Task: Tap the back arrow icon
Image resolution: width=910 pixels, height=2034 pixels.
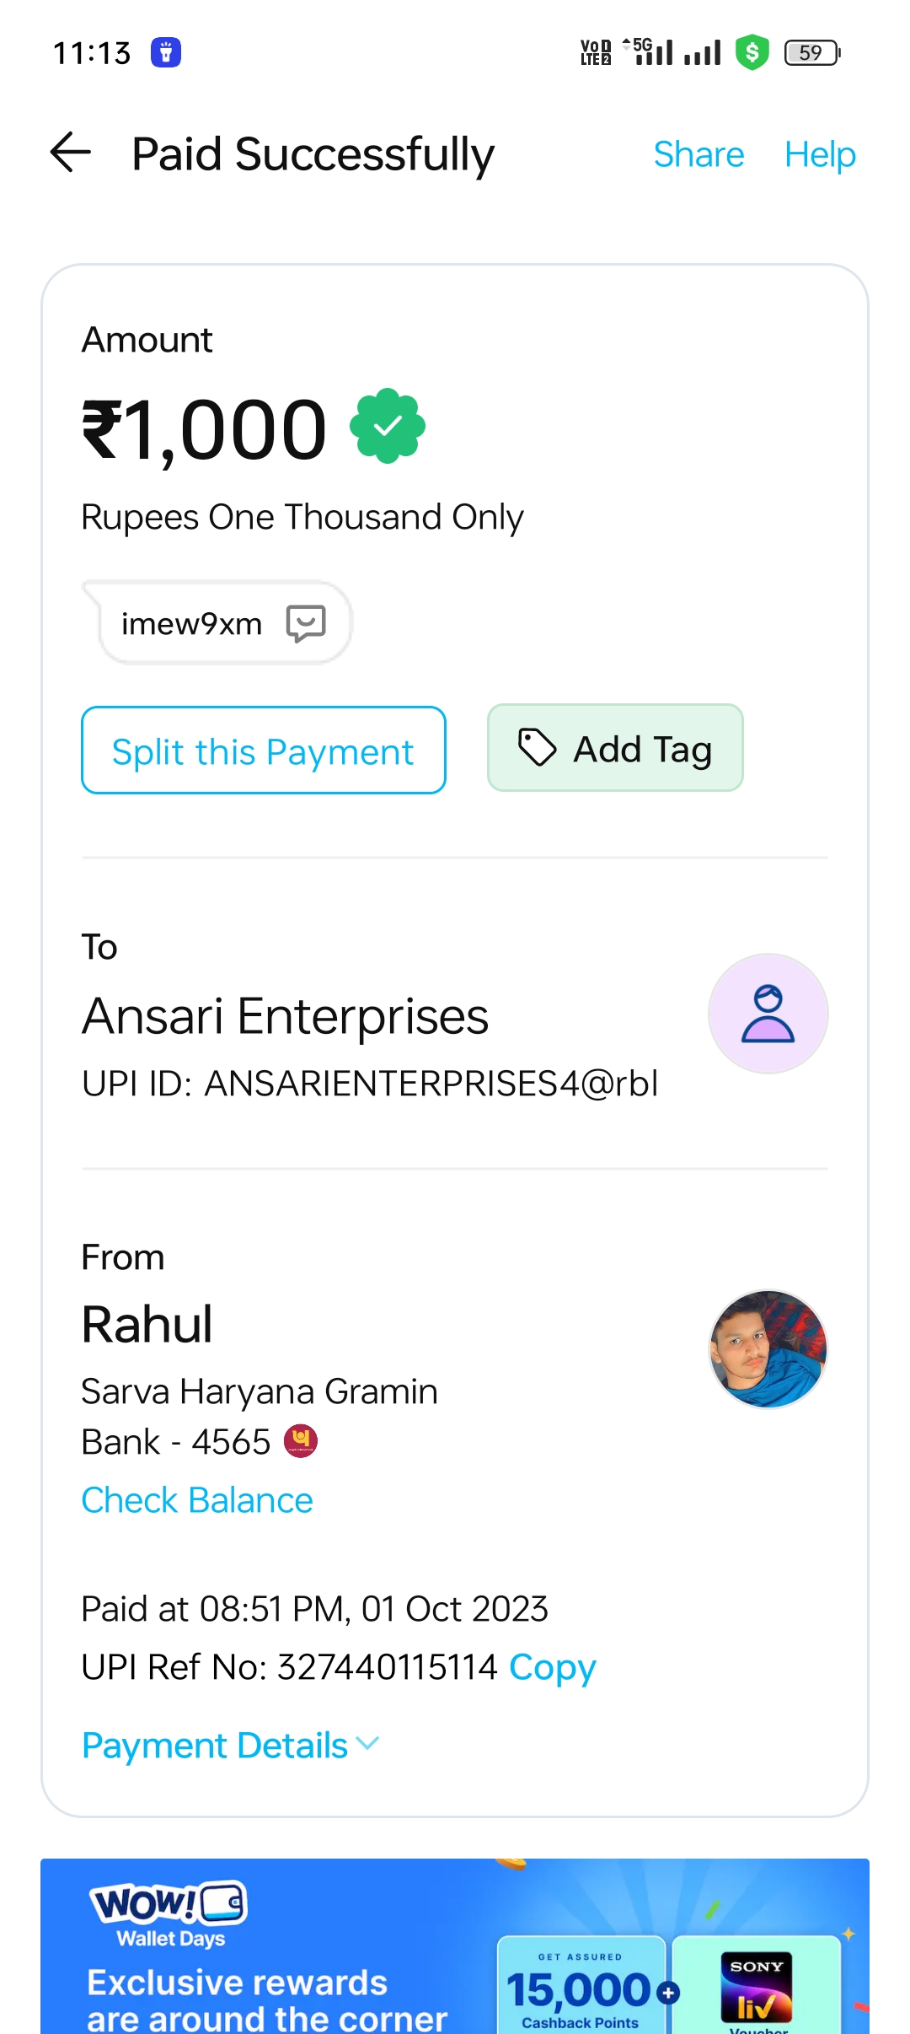Action: tap(71, 153)
